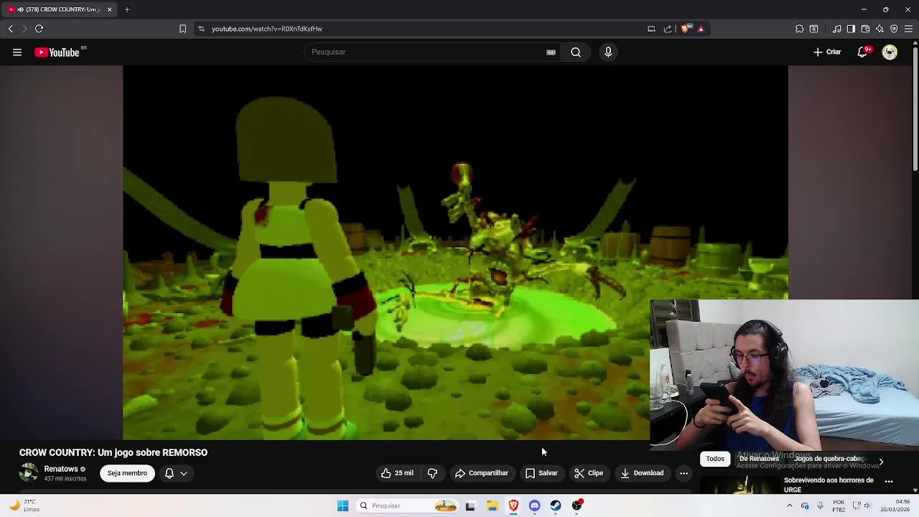Open the media playlist music note icon
Viewport: 919px width, 517px height.
837,29
